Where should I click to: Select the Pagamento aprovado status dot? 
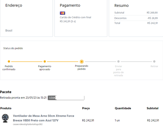point(45,62)
